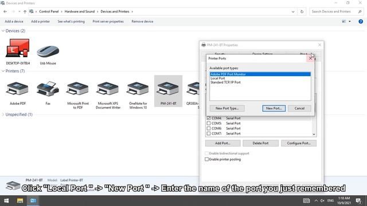Select the Adobe PDF printer icon
The height and width of the screenshot is (206, 367).
coord(18,89)
